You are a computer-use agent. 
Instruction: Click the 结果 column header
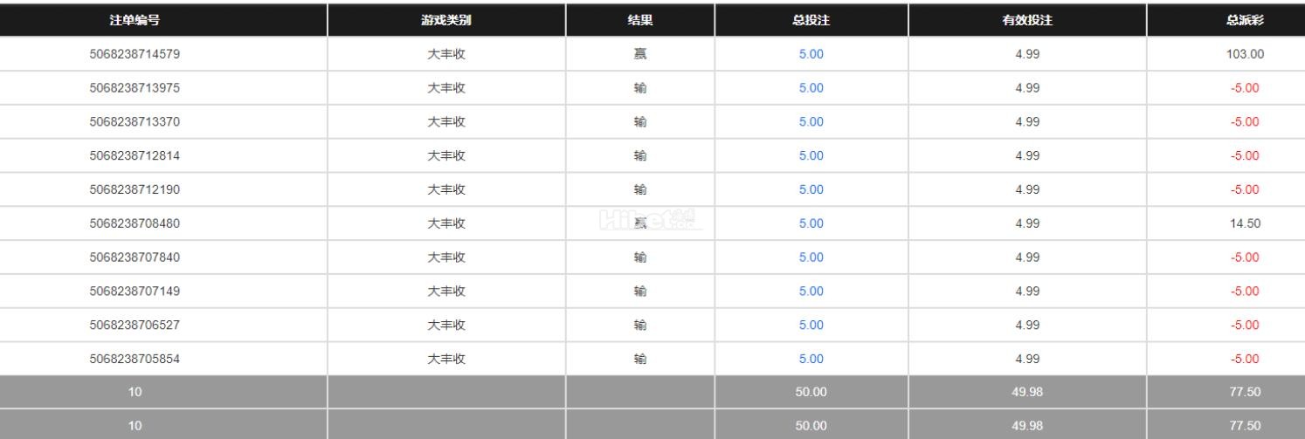pyautogui.click(x=640, y=21)
